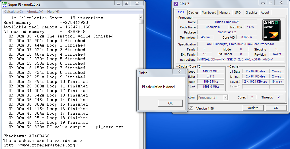Switch to the Memory tab
290x149 pixels.
[x=225, y=12]
